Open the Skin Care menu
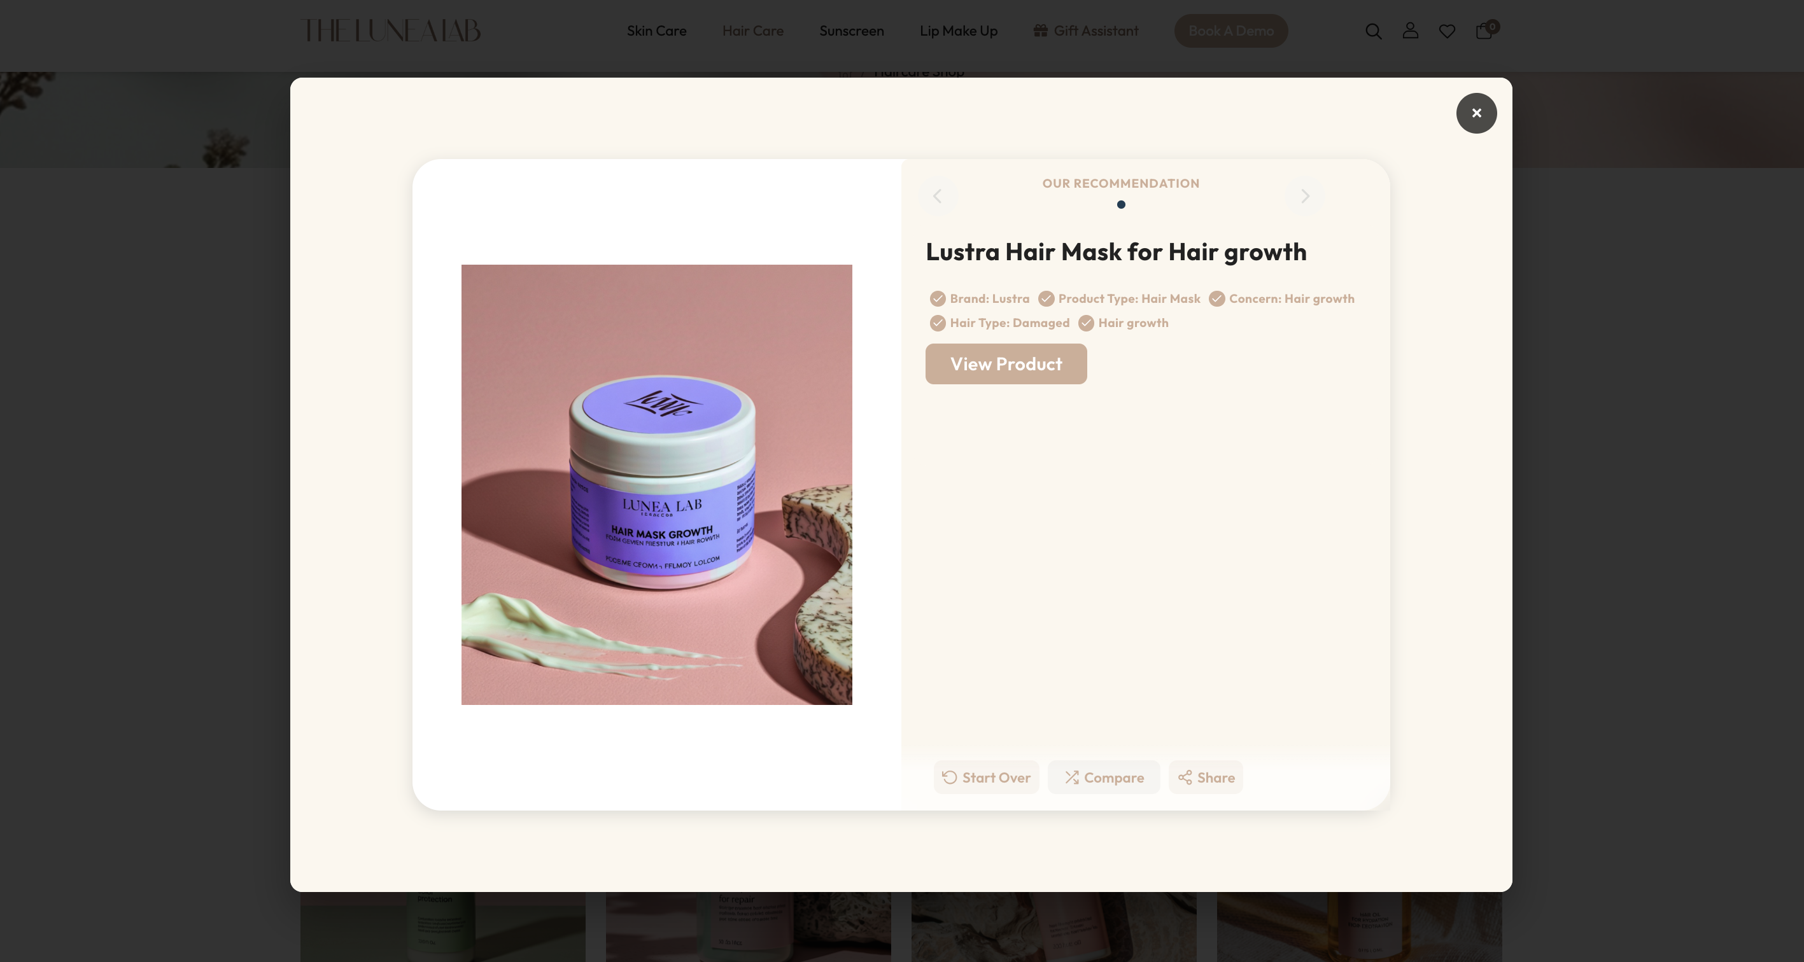Image resolution: width=1804 pixels, height=962 pixels. pyautogui.click(x=656, y=31)
